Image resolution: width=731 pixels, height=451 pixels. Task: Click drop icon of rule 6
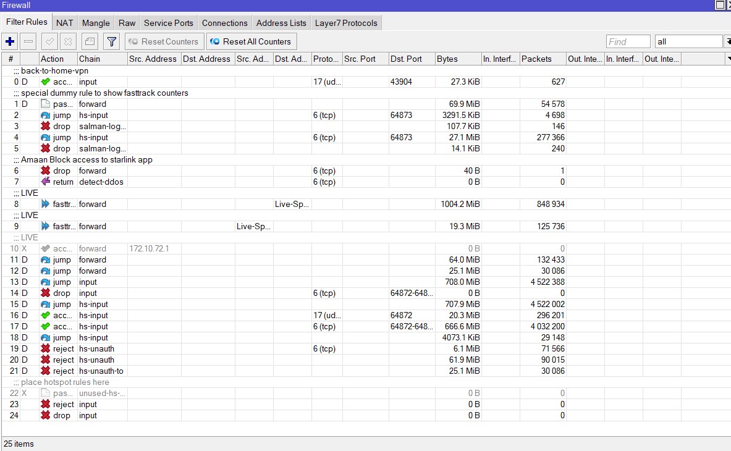pos(45,171)
